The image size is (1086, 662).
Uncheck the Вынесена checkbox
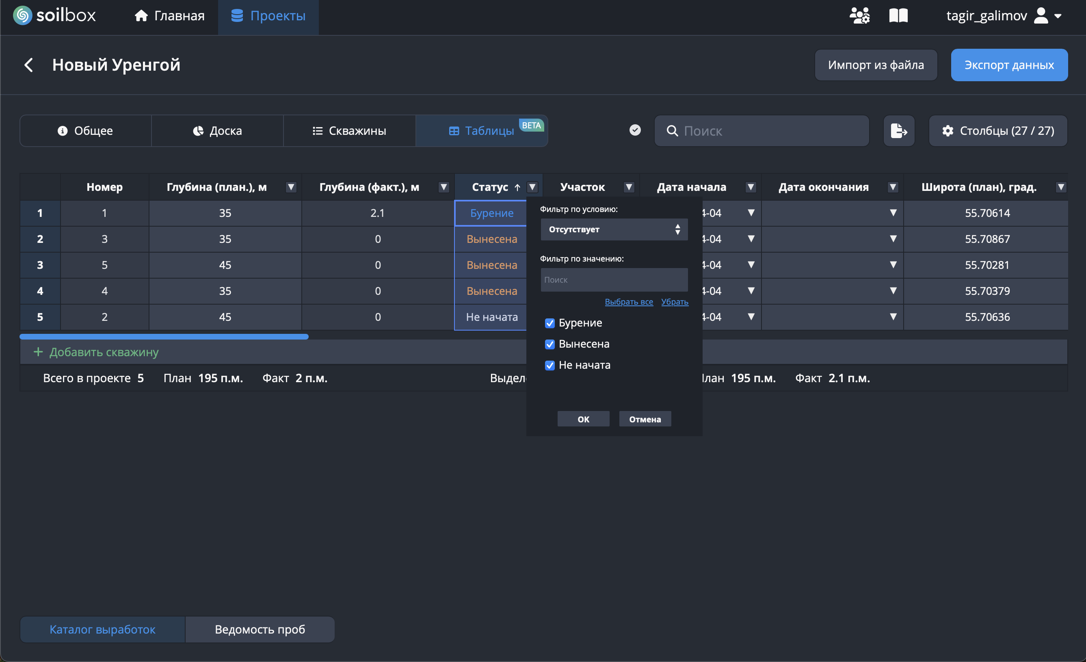[549, 344]
